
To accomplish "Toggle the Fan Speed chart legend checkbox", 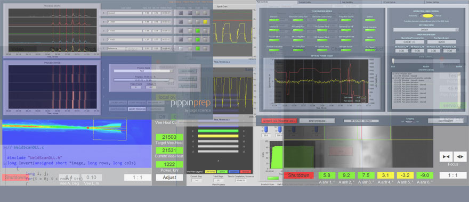I will coord(363,101).
